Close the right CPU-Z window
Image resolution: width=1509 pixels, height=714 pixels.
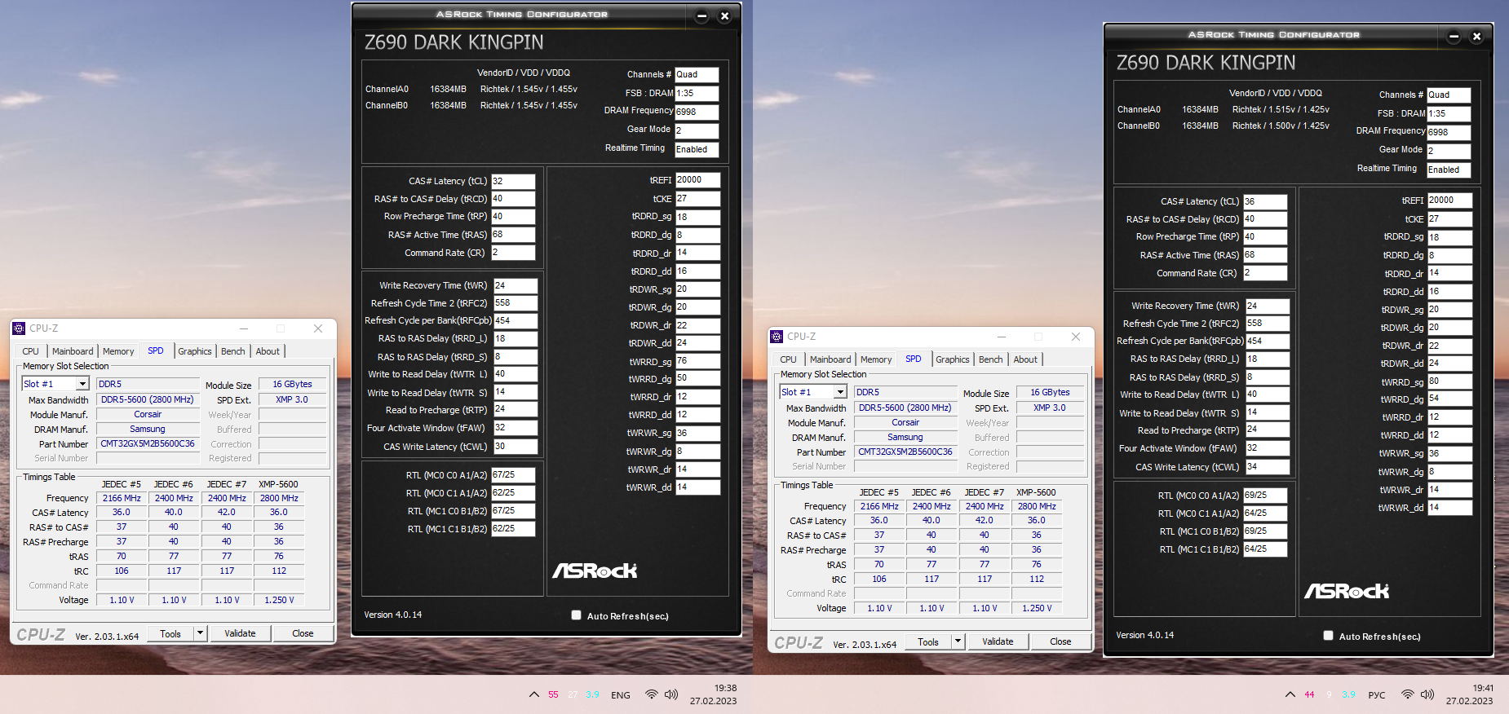pyautogui.click(x=1076, y=337)
